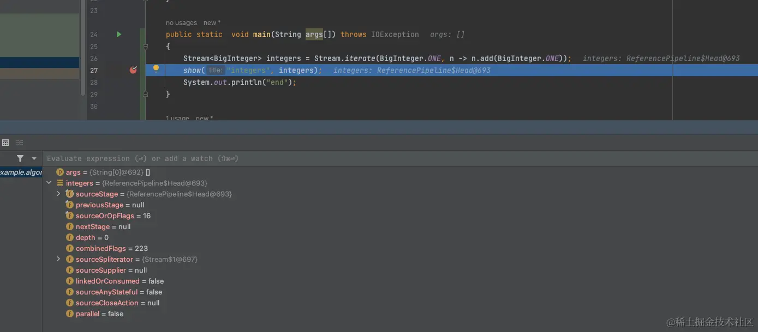Click the sourceCloseAction field icon
758x332 pixels.
click(x=70, y=303)
